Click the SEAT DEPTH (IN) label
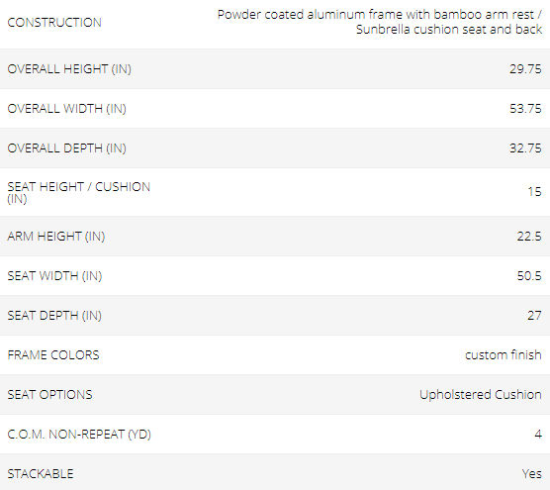 (54, 316)
